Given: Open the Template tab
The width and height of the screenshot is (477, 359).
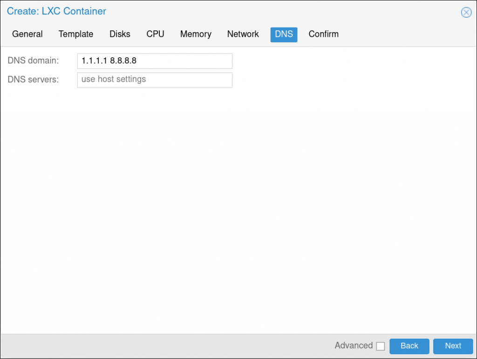Looking at the screenshot, I should 76,34.
